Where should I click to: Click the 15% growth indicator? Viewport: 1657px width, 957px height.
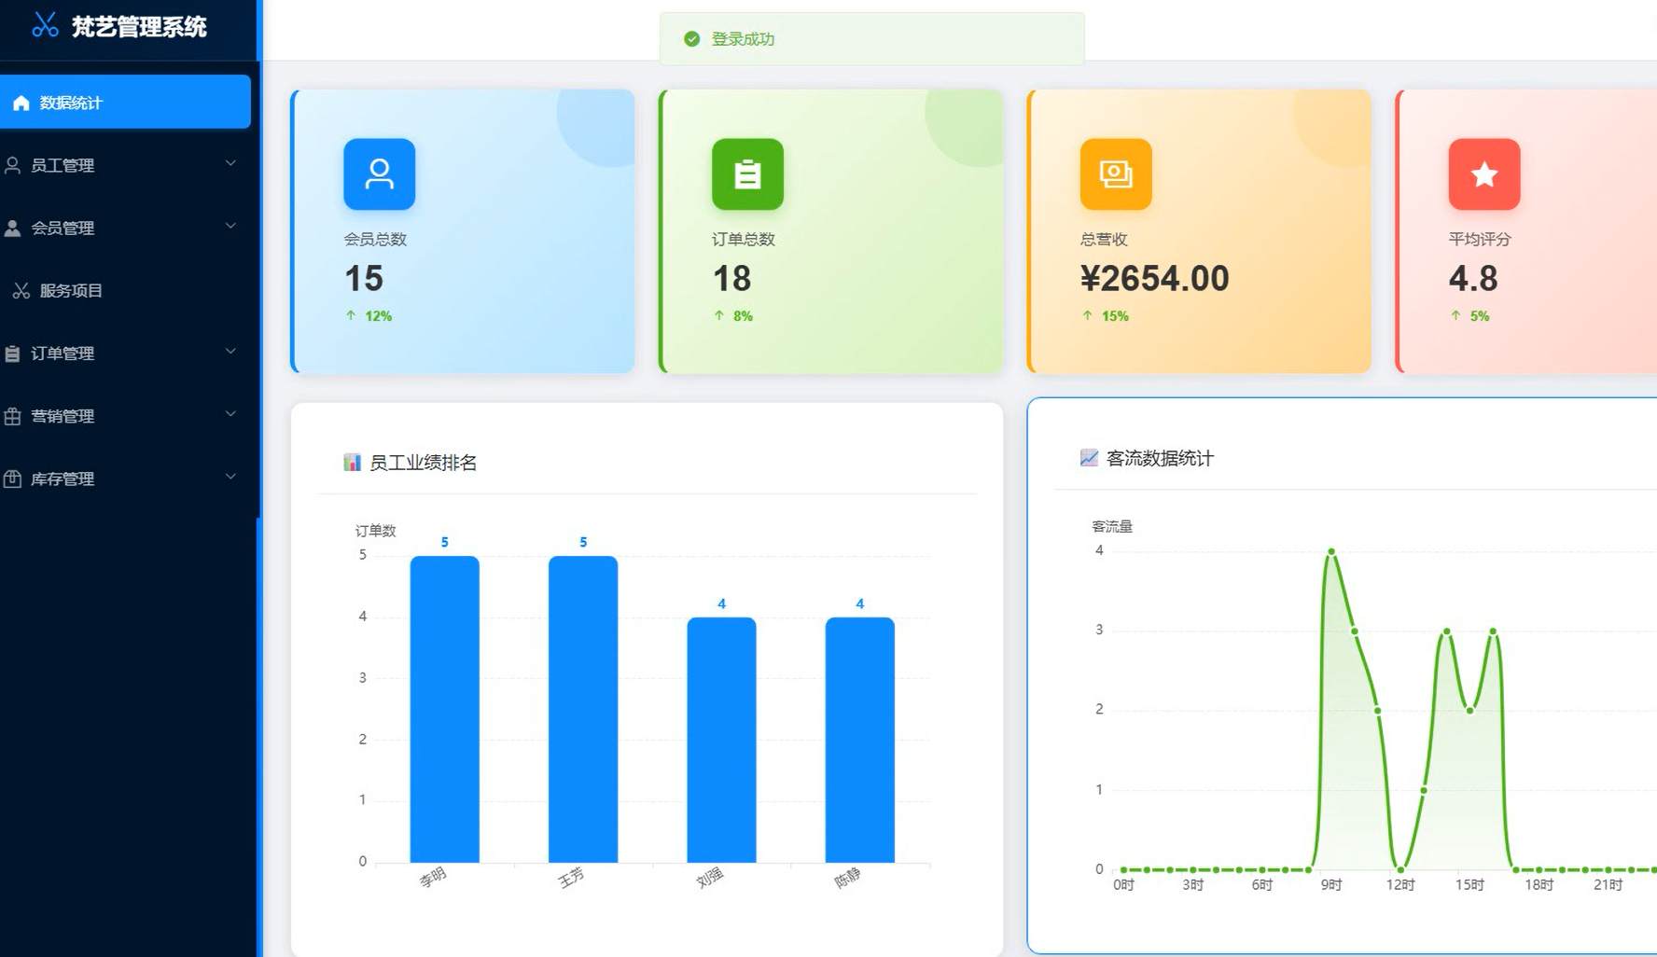[x=1106, y=316]
